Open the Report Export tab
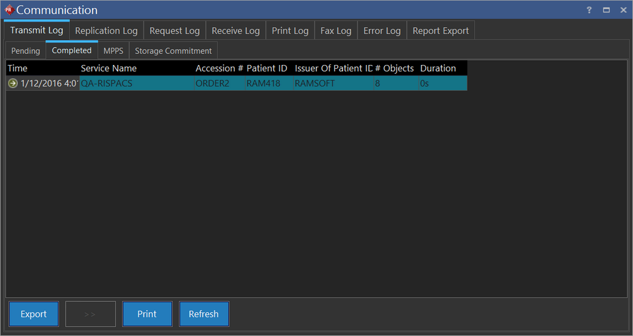The width and height of the screenshot is (633, 336). [x=440, y=30]
